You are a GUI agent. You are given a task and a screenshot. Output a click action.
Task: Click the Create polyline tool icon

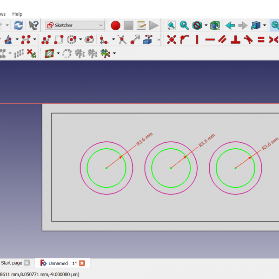click(46, 40)
